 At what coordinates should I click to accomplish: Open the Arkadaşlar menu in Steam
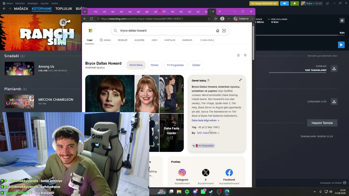pos(33,3)
